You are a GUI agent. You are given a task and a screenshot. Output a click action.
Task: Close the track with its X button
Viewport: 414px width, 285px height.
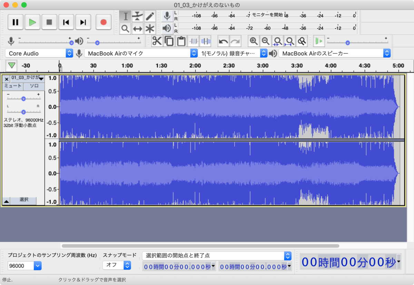pyautogui.click(x=7, y=79)
